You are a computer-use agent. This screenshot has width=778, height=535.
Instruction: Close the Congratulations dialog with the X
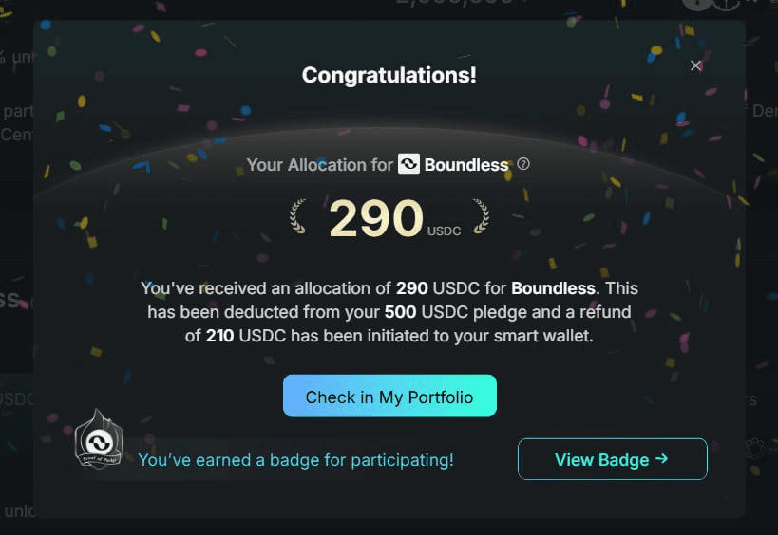[695, 65]
